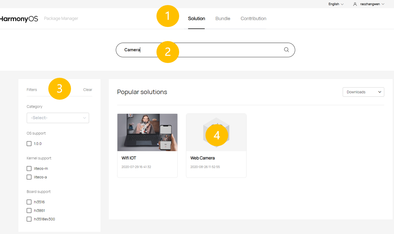Tick the liteos-a kernel checkbox
Viewport: 394px width, 234px height.
click(x=29, y=177)
